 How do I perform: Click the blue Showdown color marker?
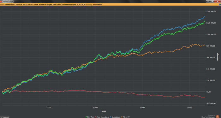coord(111,117)
